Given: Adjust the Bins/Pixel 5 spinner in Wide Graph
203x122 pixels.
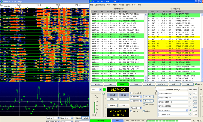Looking at the screenshot, I should tap(58, 118).
